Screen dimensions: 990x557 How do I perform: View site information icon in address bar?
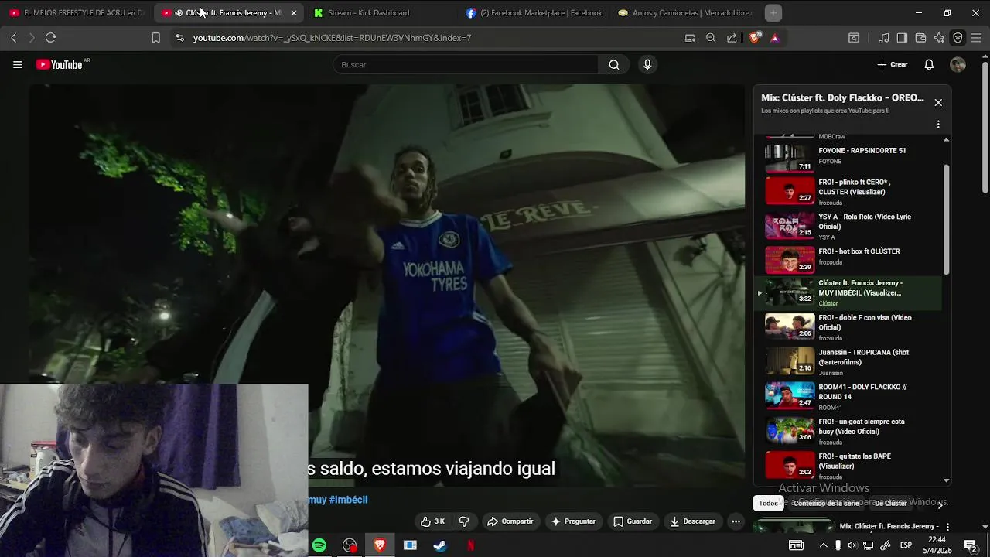pyautogui.click(x=179, y=37)
